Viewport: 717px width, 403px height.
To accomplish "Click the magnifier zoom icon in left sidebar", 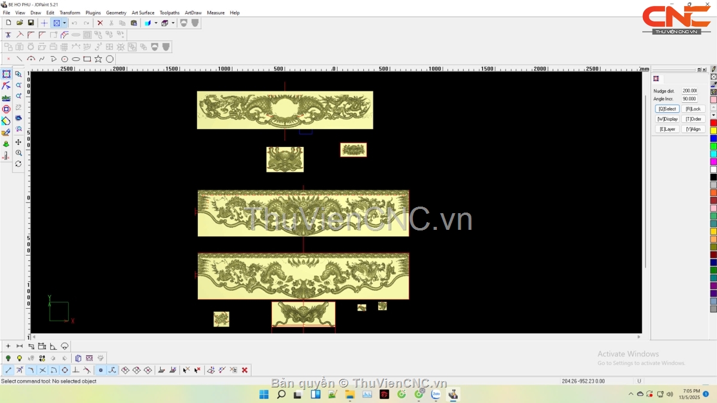I will (x=19, y=153).
